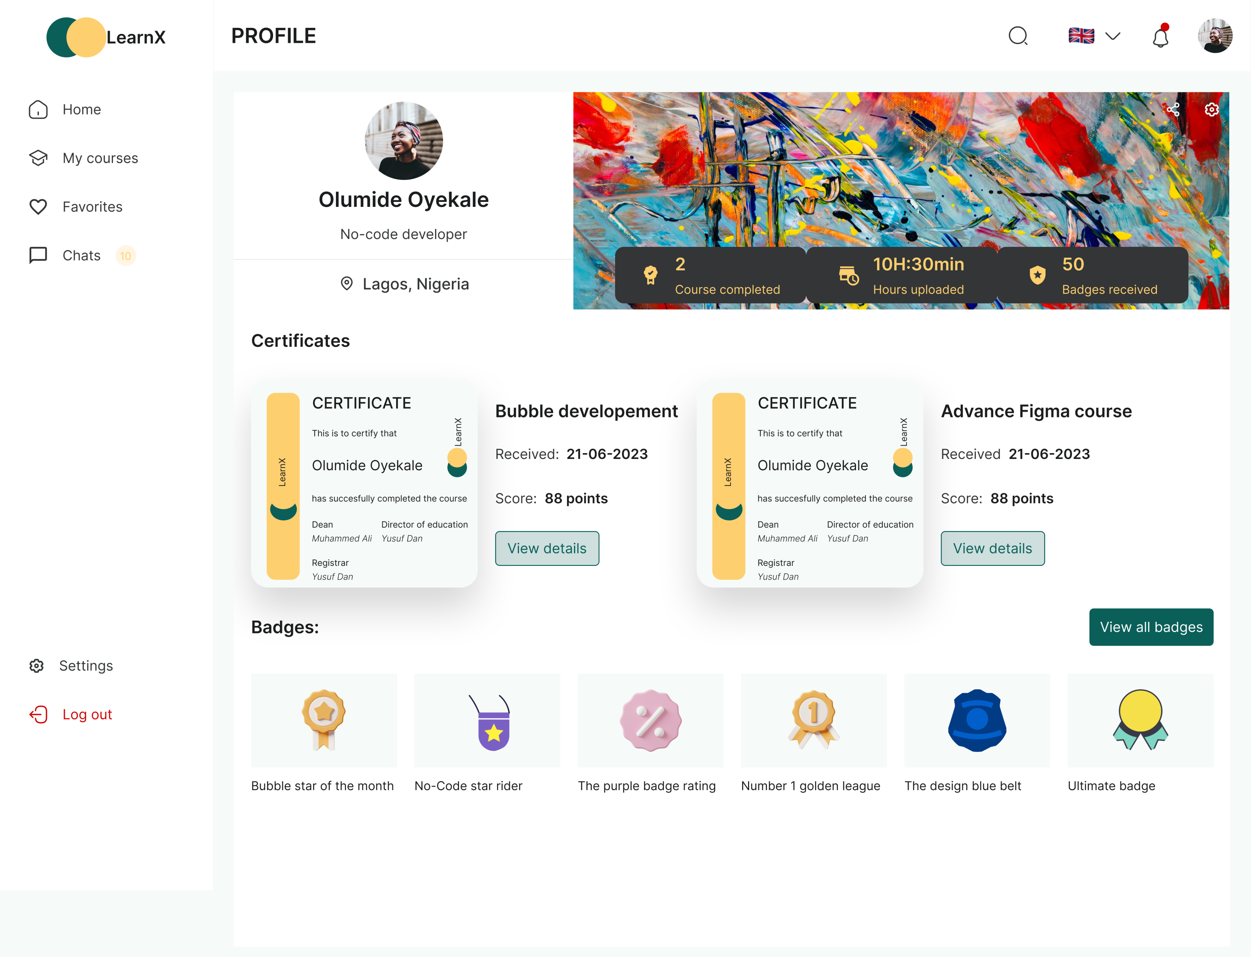This screenshot has width=1251, height=957.
Task: Open banner settings gear icon
Action: pyautogui.click(x=1212, y=109)
